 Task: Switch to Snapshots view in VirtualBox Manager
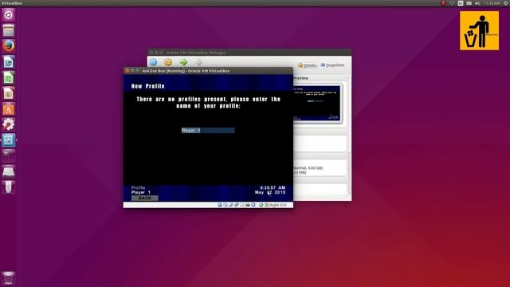332,65
